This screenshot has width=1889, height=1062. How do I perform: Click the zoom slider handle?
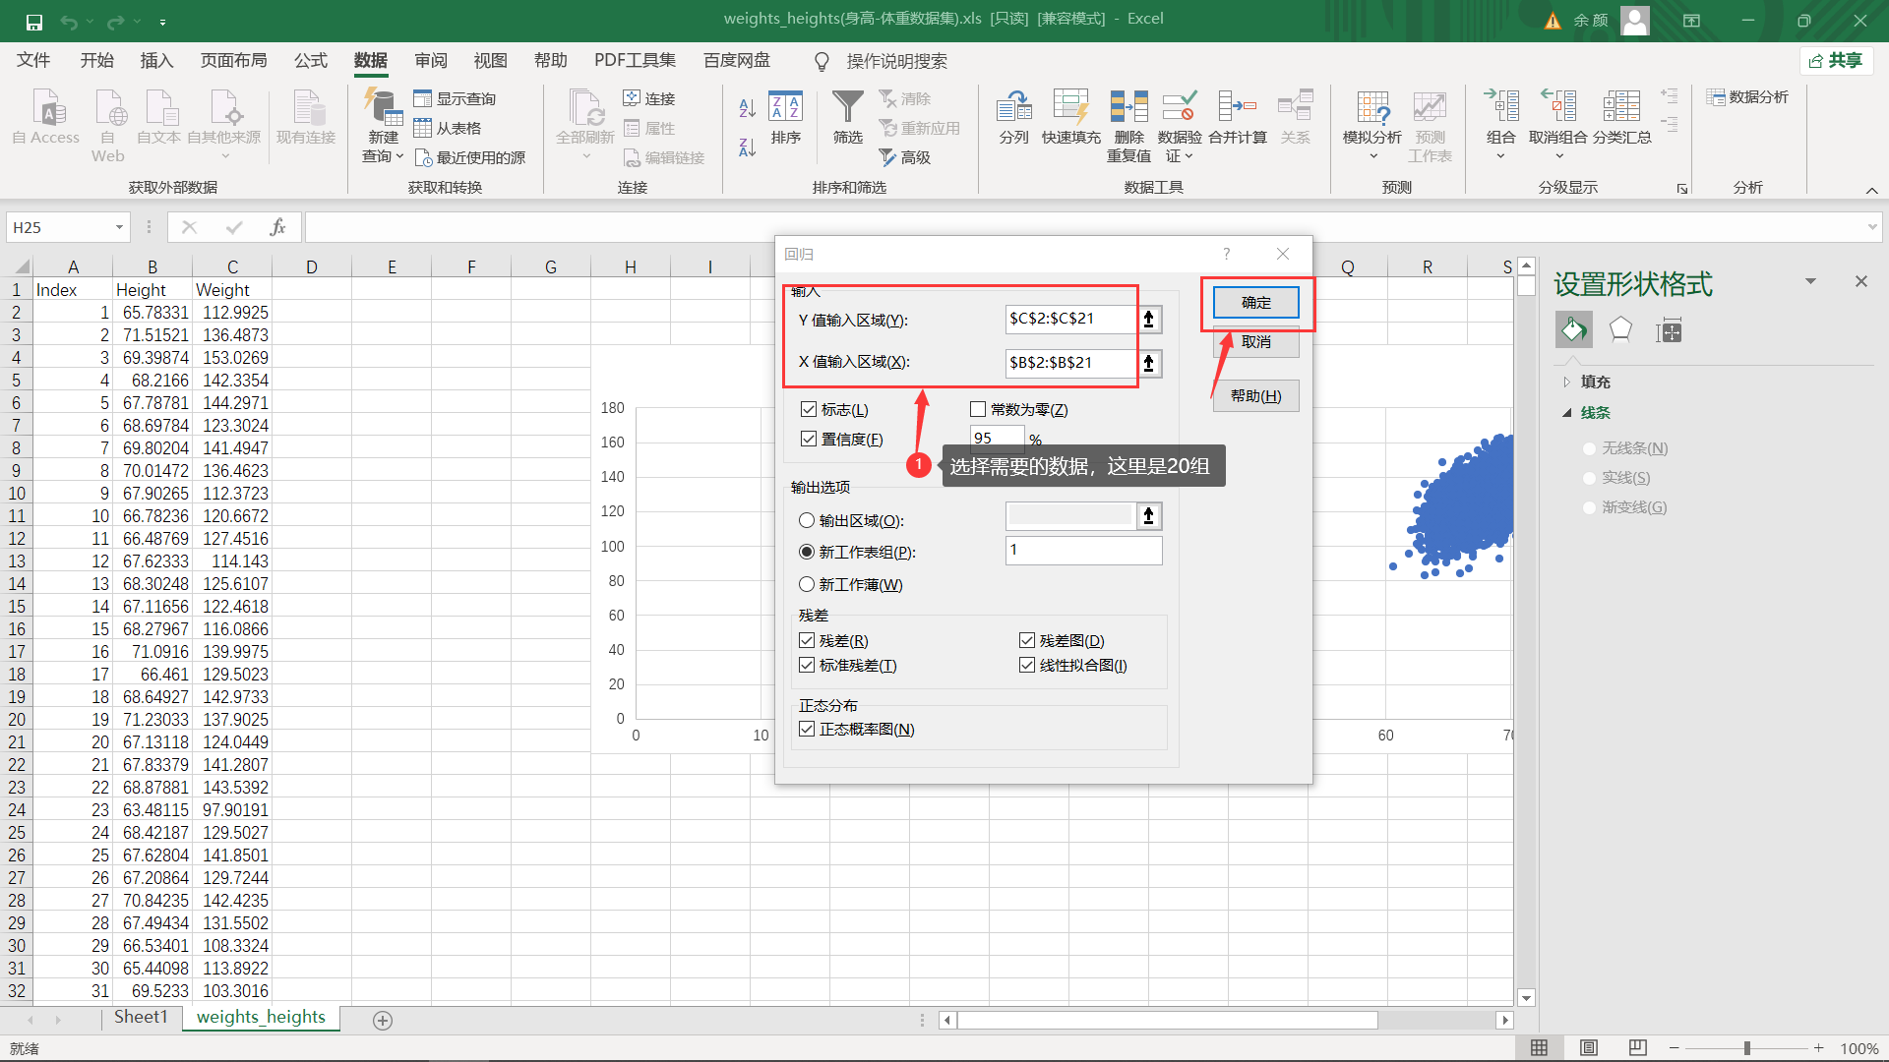pos(1746,1048)
